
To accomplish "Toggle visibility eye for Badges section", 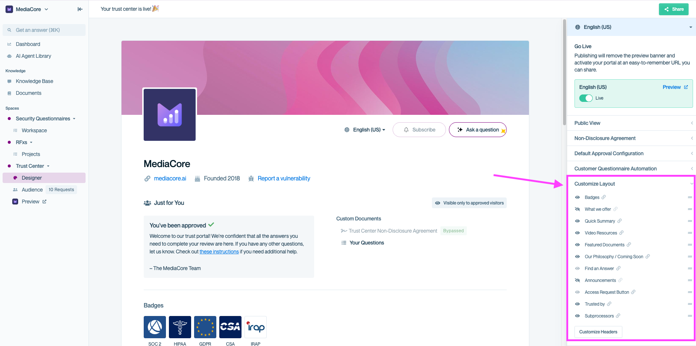I will (x=577, y=197).
